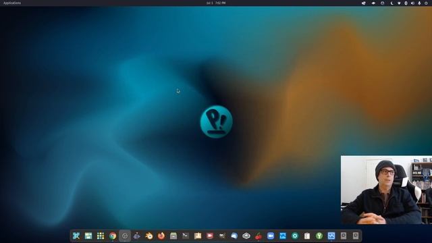Open the Files manager icon in dock

click(173, 236)
